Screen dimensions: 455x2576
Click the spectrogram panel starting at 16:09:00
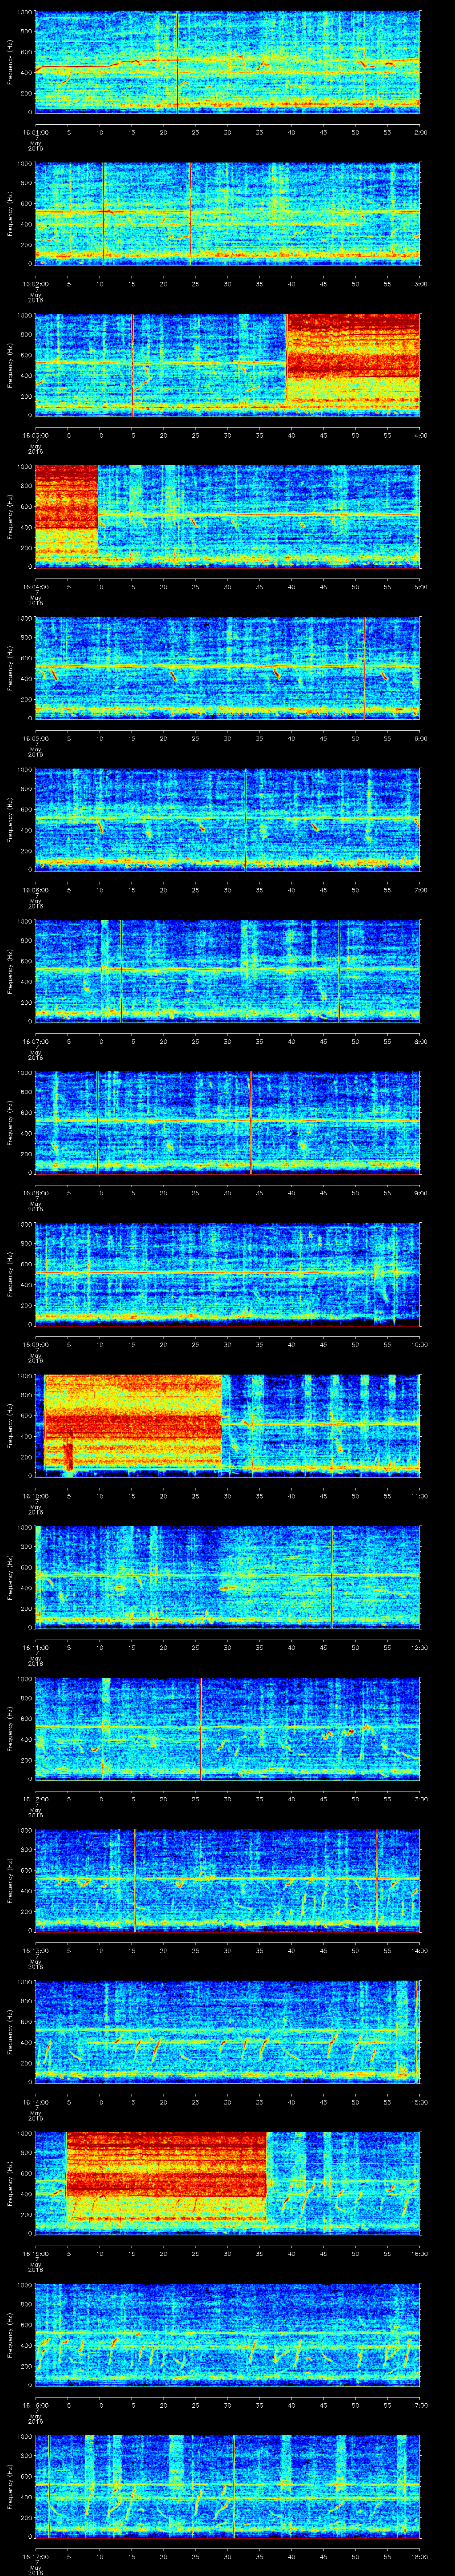pos(227,1273)
